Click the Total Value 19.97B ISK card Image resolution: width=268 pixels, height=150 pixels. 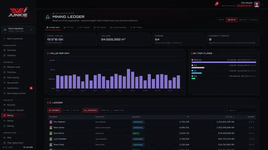tap(71, 39)
